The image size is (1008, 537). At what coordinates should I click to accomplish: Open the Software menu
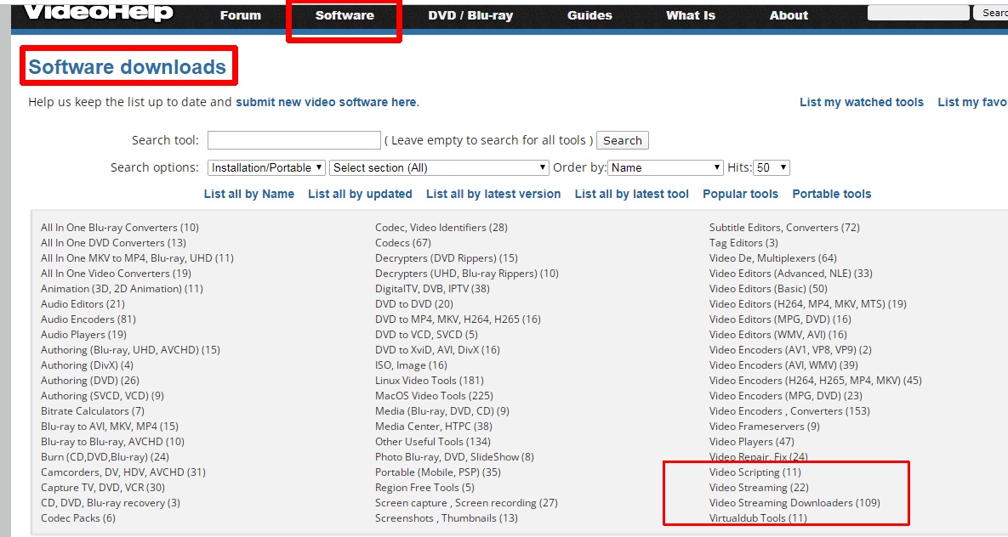tap(345, 15)
